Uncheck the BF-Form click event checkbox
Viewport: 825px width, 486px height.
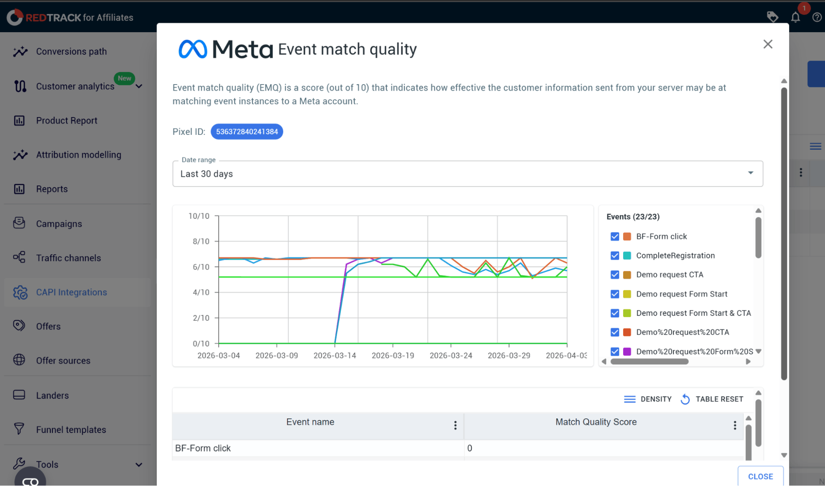click(615, 237)
